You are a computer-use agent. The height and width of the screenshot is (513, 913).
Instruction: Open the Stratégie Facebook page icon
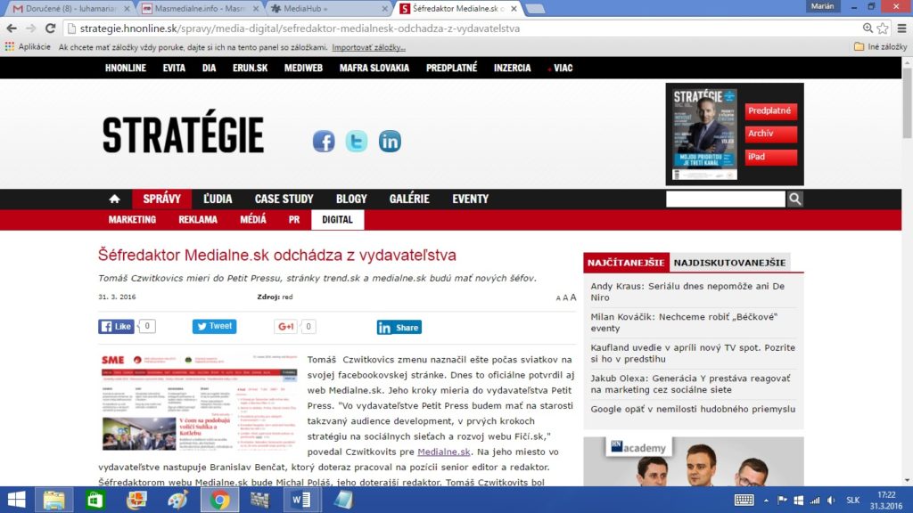tap(323, 141)
